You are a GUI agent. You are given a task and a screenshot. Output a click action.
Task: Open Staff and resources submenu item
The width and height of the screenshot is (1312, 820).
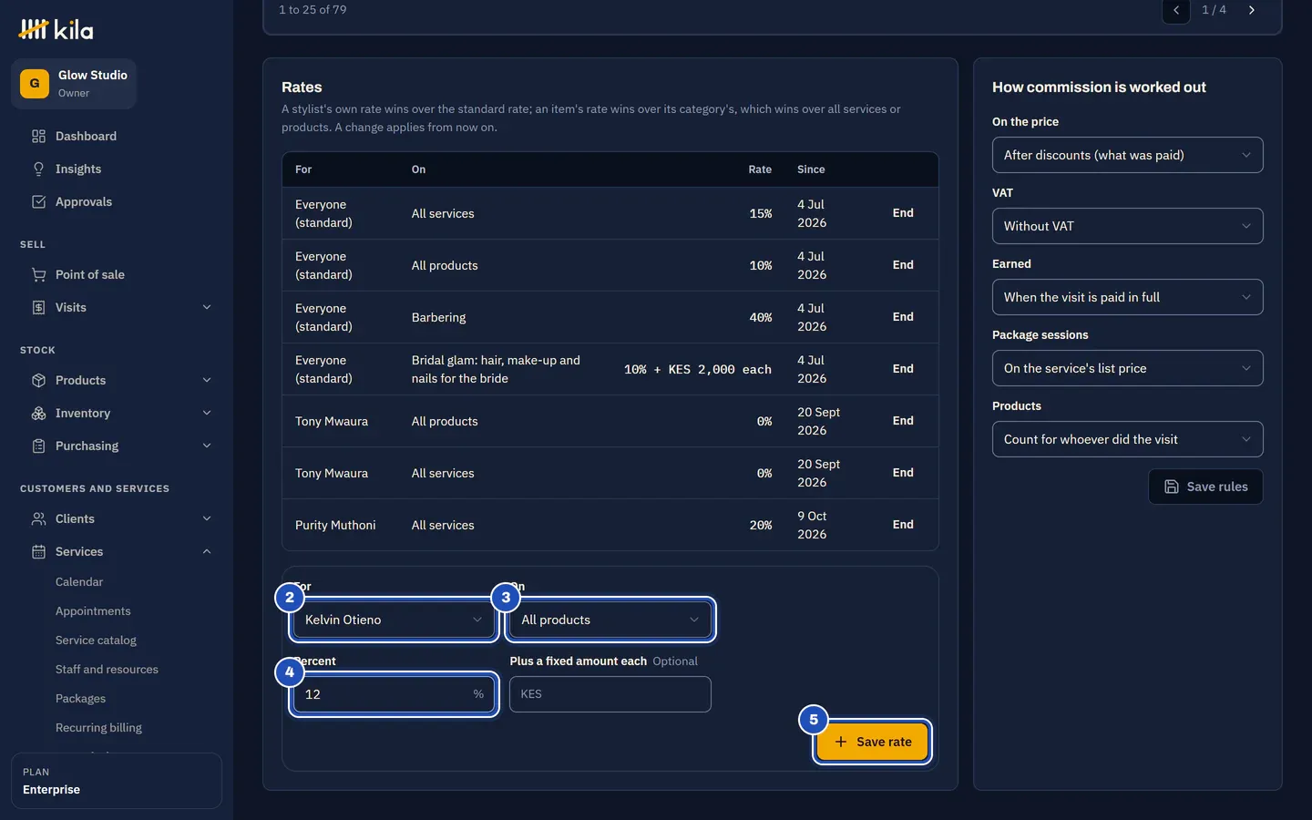[107, 669]
